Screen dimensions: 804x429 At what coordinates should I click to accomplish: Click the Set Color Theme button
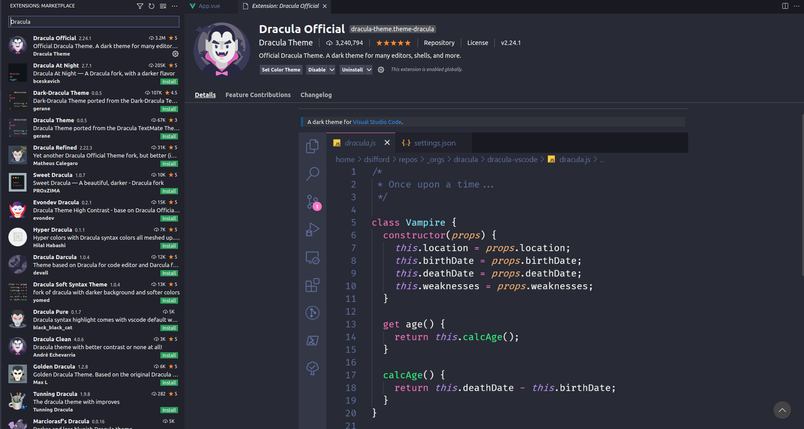coord(281,70)
